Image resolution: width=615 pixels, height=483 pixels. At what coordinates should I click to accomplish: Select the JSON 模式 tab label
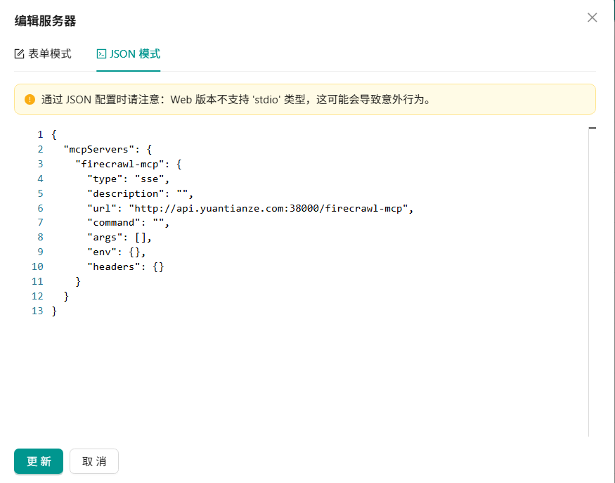pos(135,54)
